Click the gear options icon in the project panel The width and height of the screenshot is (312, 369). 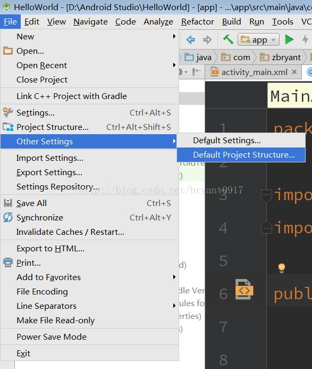182,72
